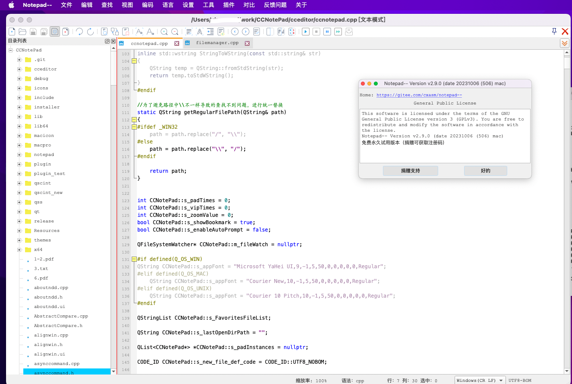Click the Open file folder icon
The image size is (572, 384).
click(22, 32)
